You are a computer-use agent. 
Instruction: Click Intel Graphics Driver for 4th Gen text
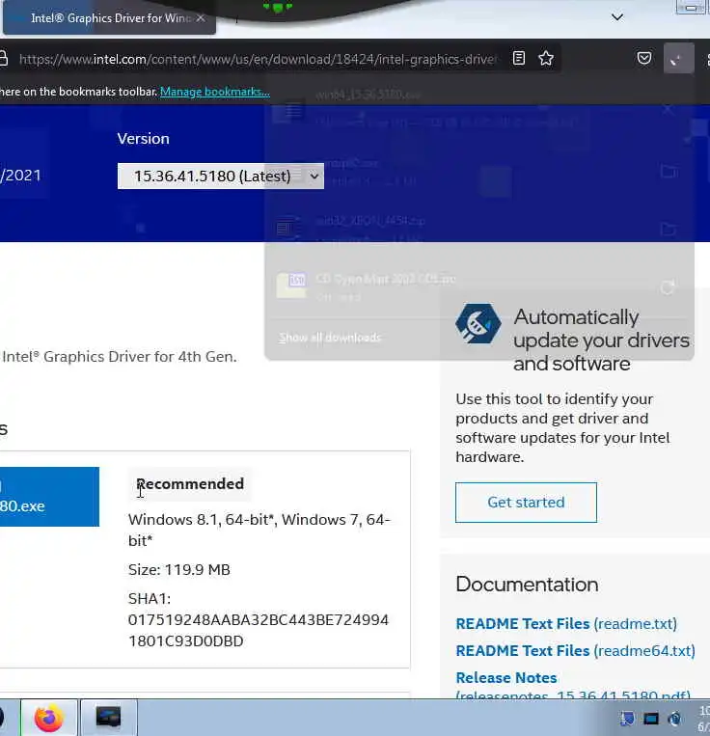click(x=120, y=357)
